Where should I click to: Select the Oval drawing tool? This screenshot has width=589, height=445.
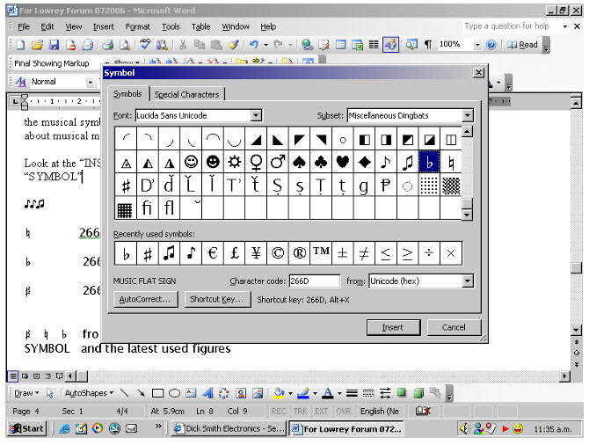(x=175, y=393)
